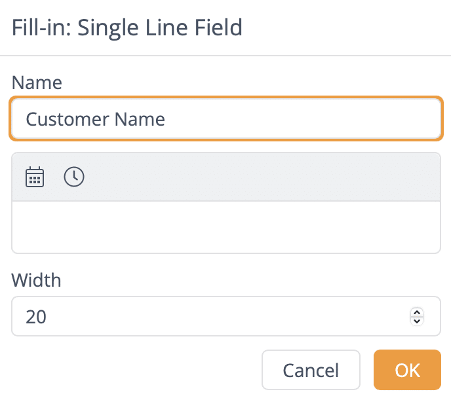Click the "Name" field label

[x=37, y=82]
